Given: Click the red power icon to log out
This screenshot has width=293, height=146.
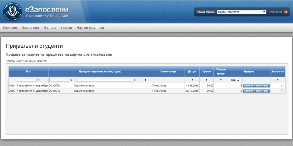Looking at the screenshot, I should [x=285, y=12].
